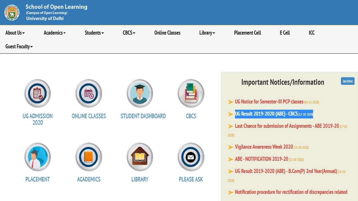The width and height of the screenshot is (358, 201).
Task: Open the CBCS books icon
Action: pyautogui.click(x=191, y=93)
